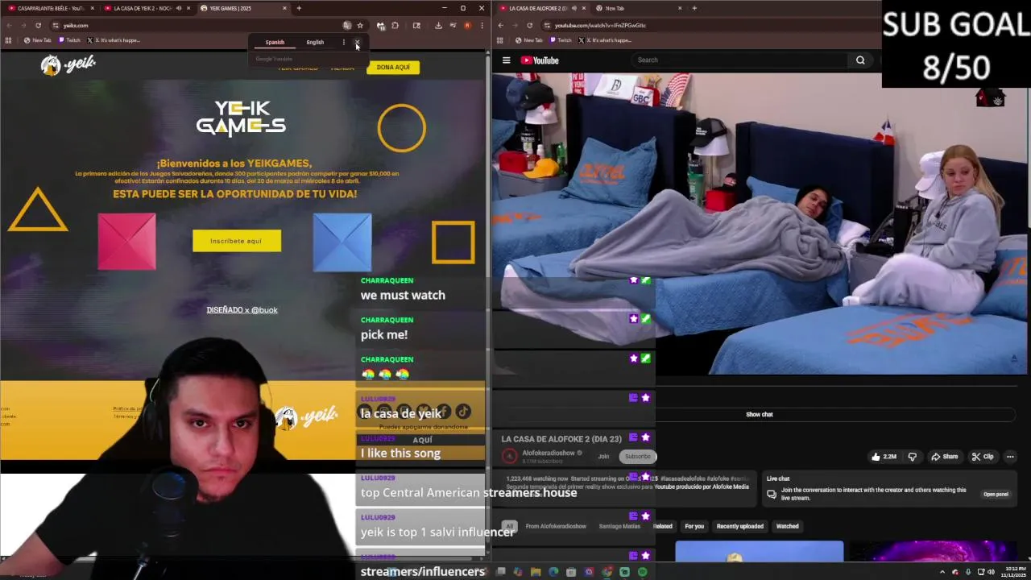Open the apps grid in left bookmarks bar
The height and width of the screenshot is (580, 1031).
click(8, 40)
